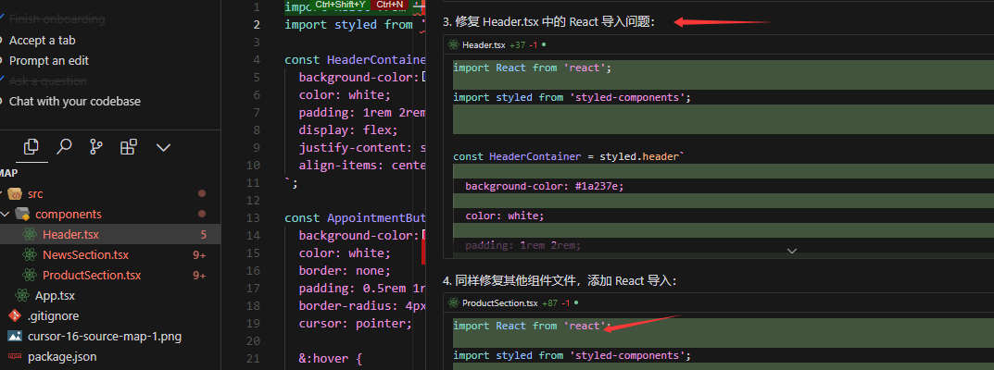Open the Source Control branch icon
Viewport: 994px width, 370px height.
point(96,147)
